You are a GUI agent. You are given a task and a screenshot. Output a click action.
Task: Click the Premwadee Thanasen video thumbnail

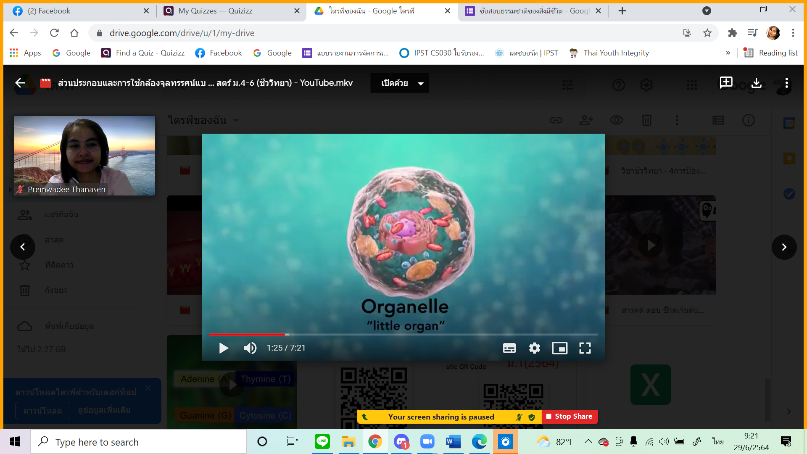84,156
